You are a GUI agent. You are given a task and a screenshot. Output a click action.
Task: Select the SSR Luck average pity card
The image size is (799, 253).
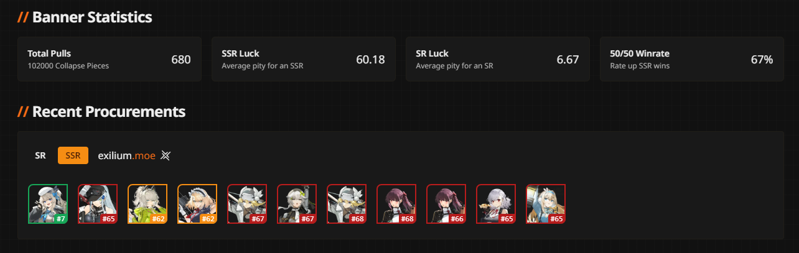coord(304,59)
